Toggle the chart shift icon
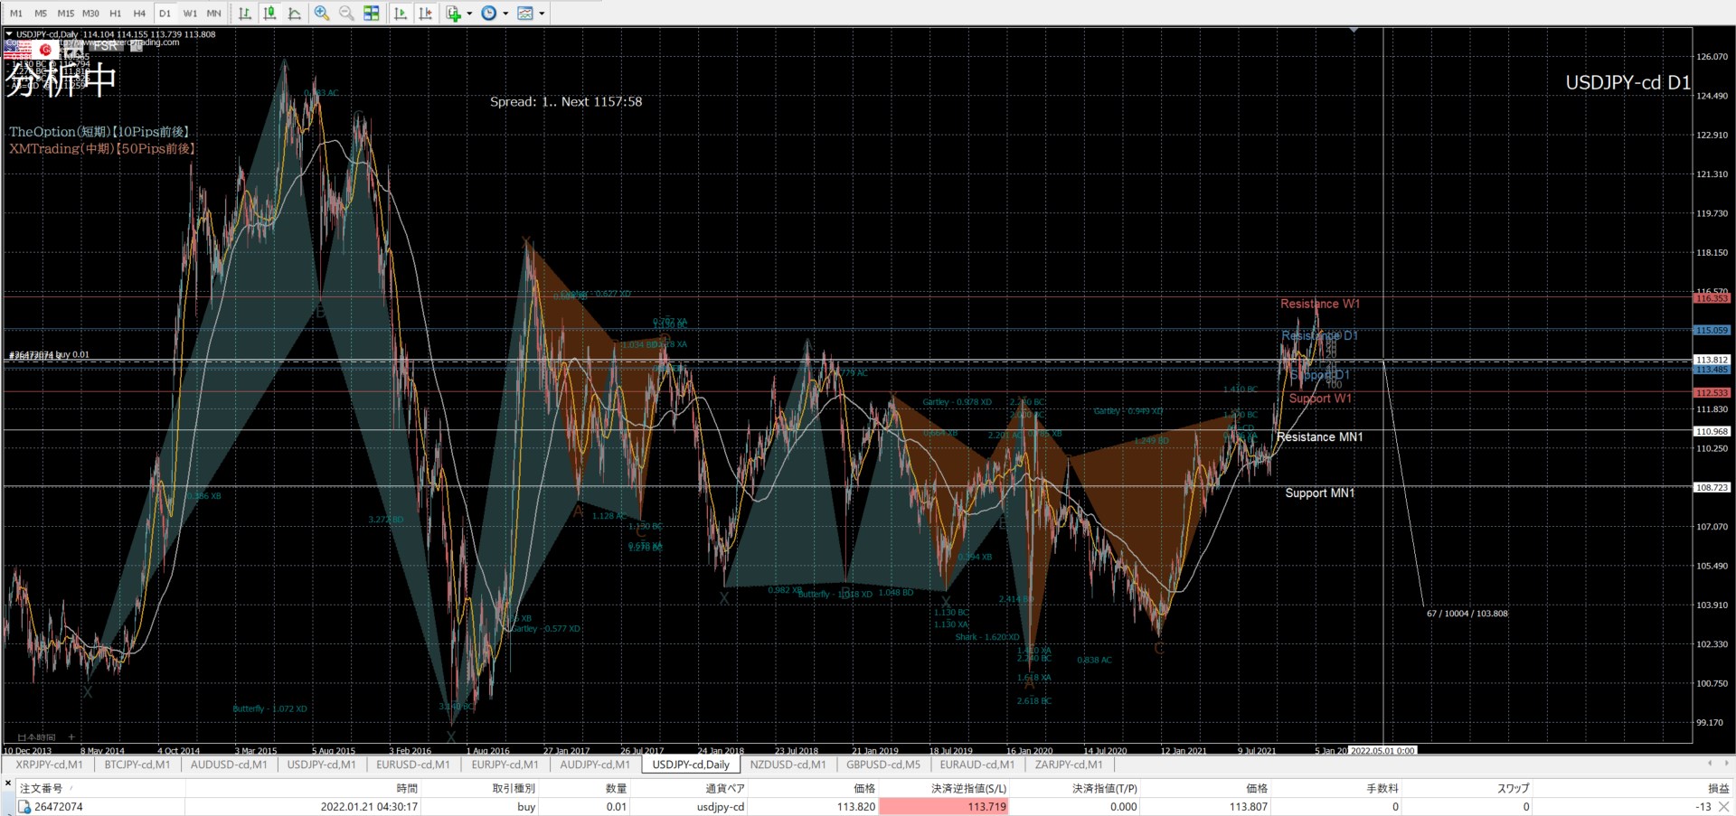The width and height of the screenshot is (1736, 816). (426, 14)
